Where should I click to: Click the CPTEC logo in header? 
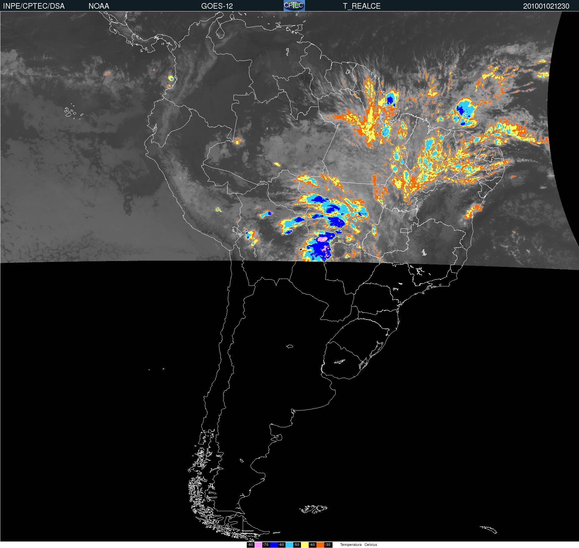pos(294,6)
